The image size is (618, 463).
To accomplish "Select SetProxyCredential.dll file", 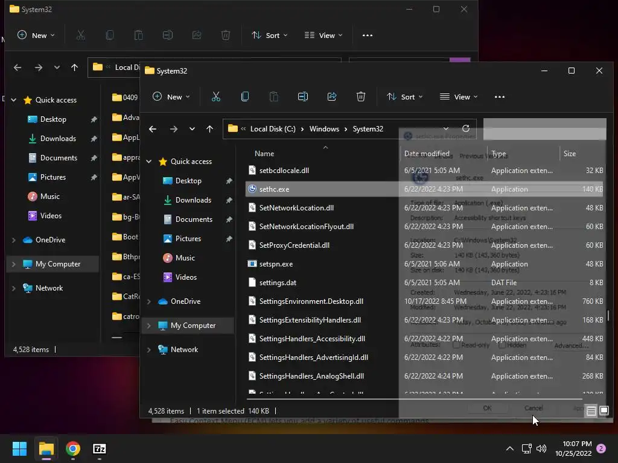I will coord(294,245).
